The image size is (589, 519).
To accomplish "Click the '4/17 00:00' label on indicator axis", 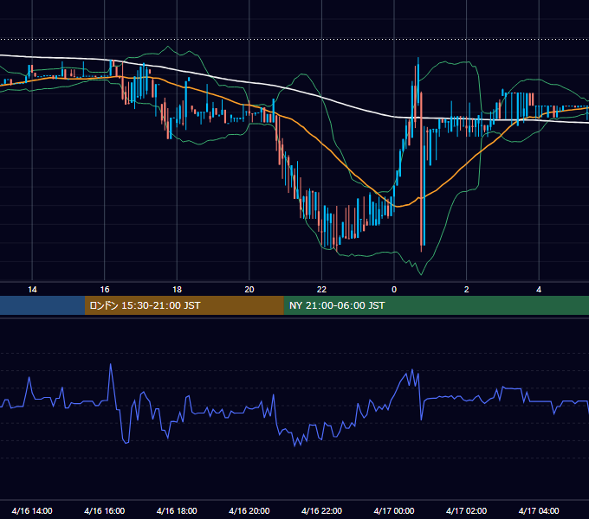I will 394,510.
